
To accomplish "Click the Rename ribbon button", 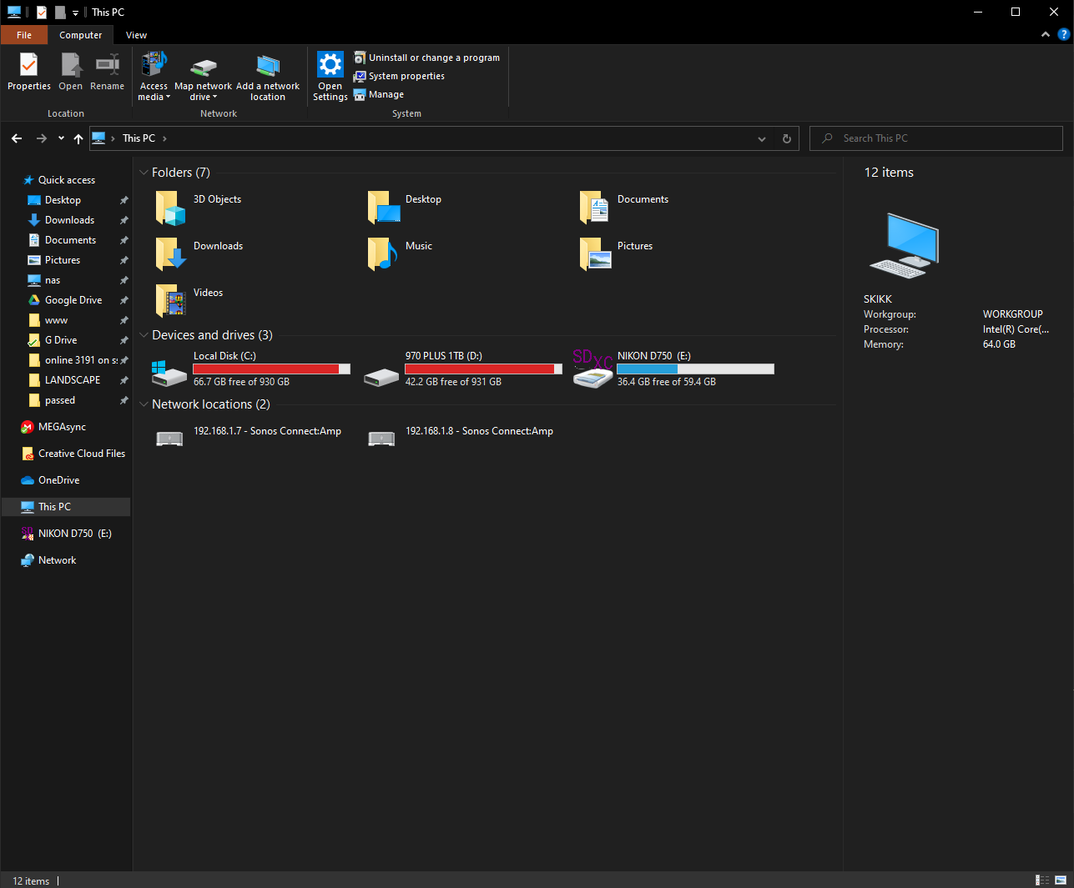I will 107,71.
